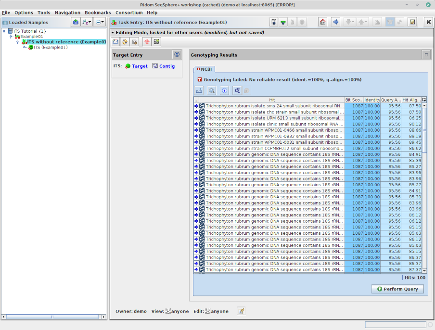Open the import icon in Loaded Samples panel
The width and height of the screenshot is (435, 330).
[x=76, y=22]
